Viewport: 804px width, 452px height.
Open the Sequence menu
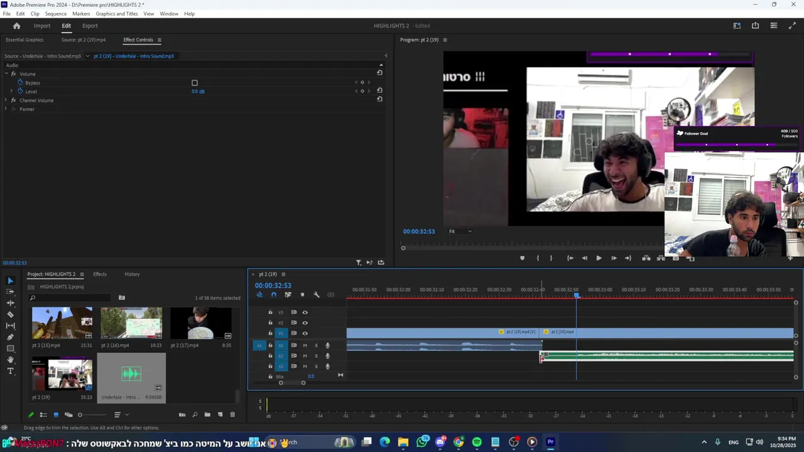(56, 13)
